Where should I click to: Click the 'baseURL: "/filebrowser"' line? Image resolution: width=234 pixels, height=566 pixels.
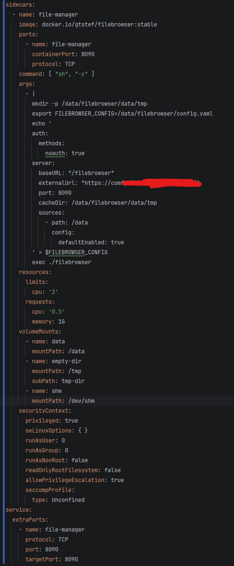coord(77,173)
